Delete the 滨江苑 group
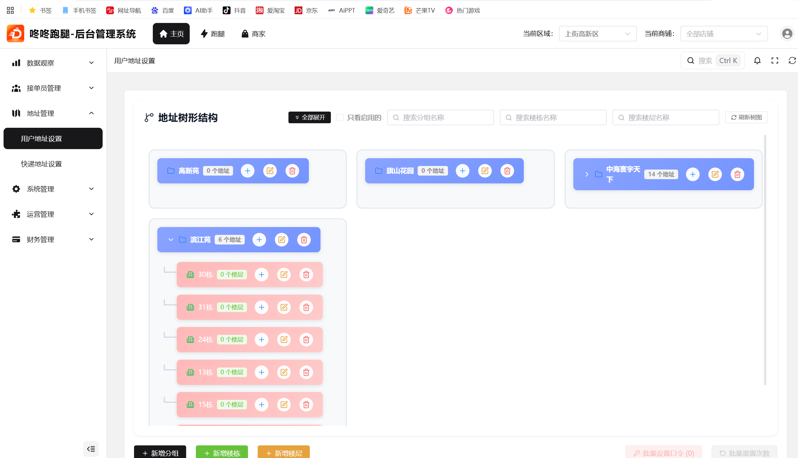This screenshot has width=798, height=458. pos(304,240)
